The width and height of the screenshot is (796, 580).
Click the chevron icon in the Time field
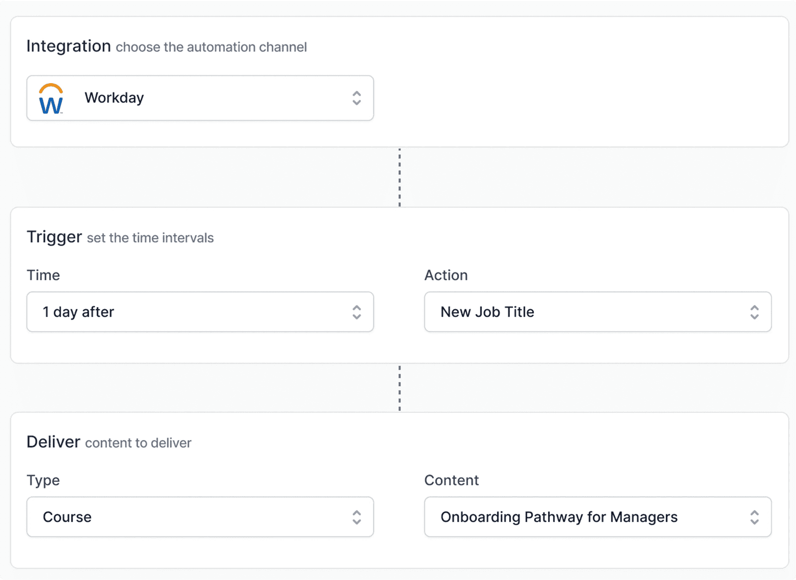(357, 312)
